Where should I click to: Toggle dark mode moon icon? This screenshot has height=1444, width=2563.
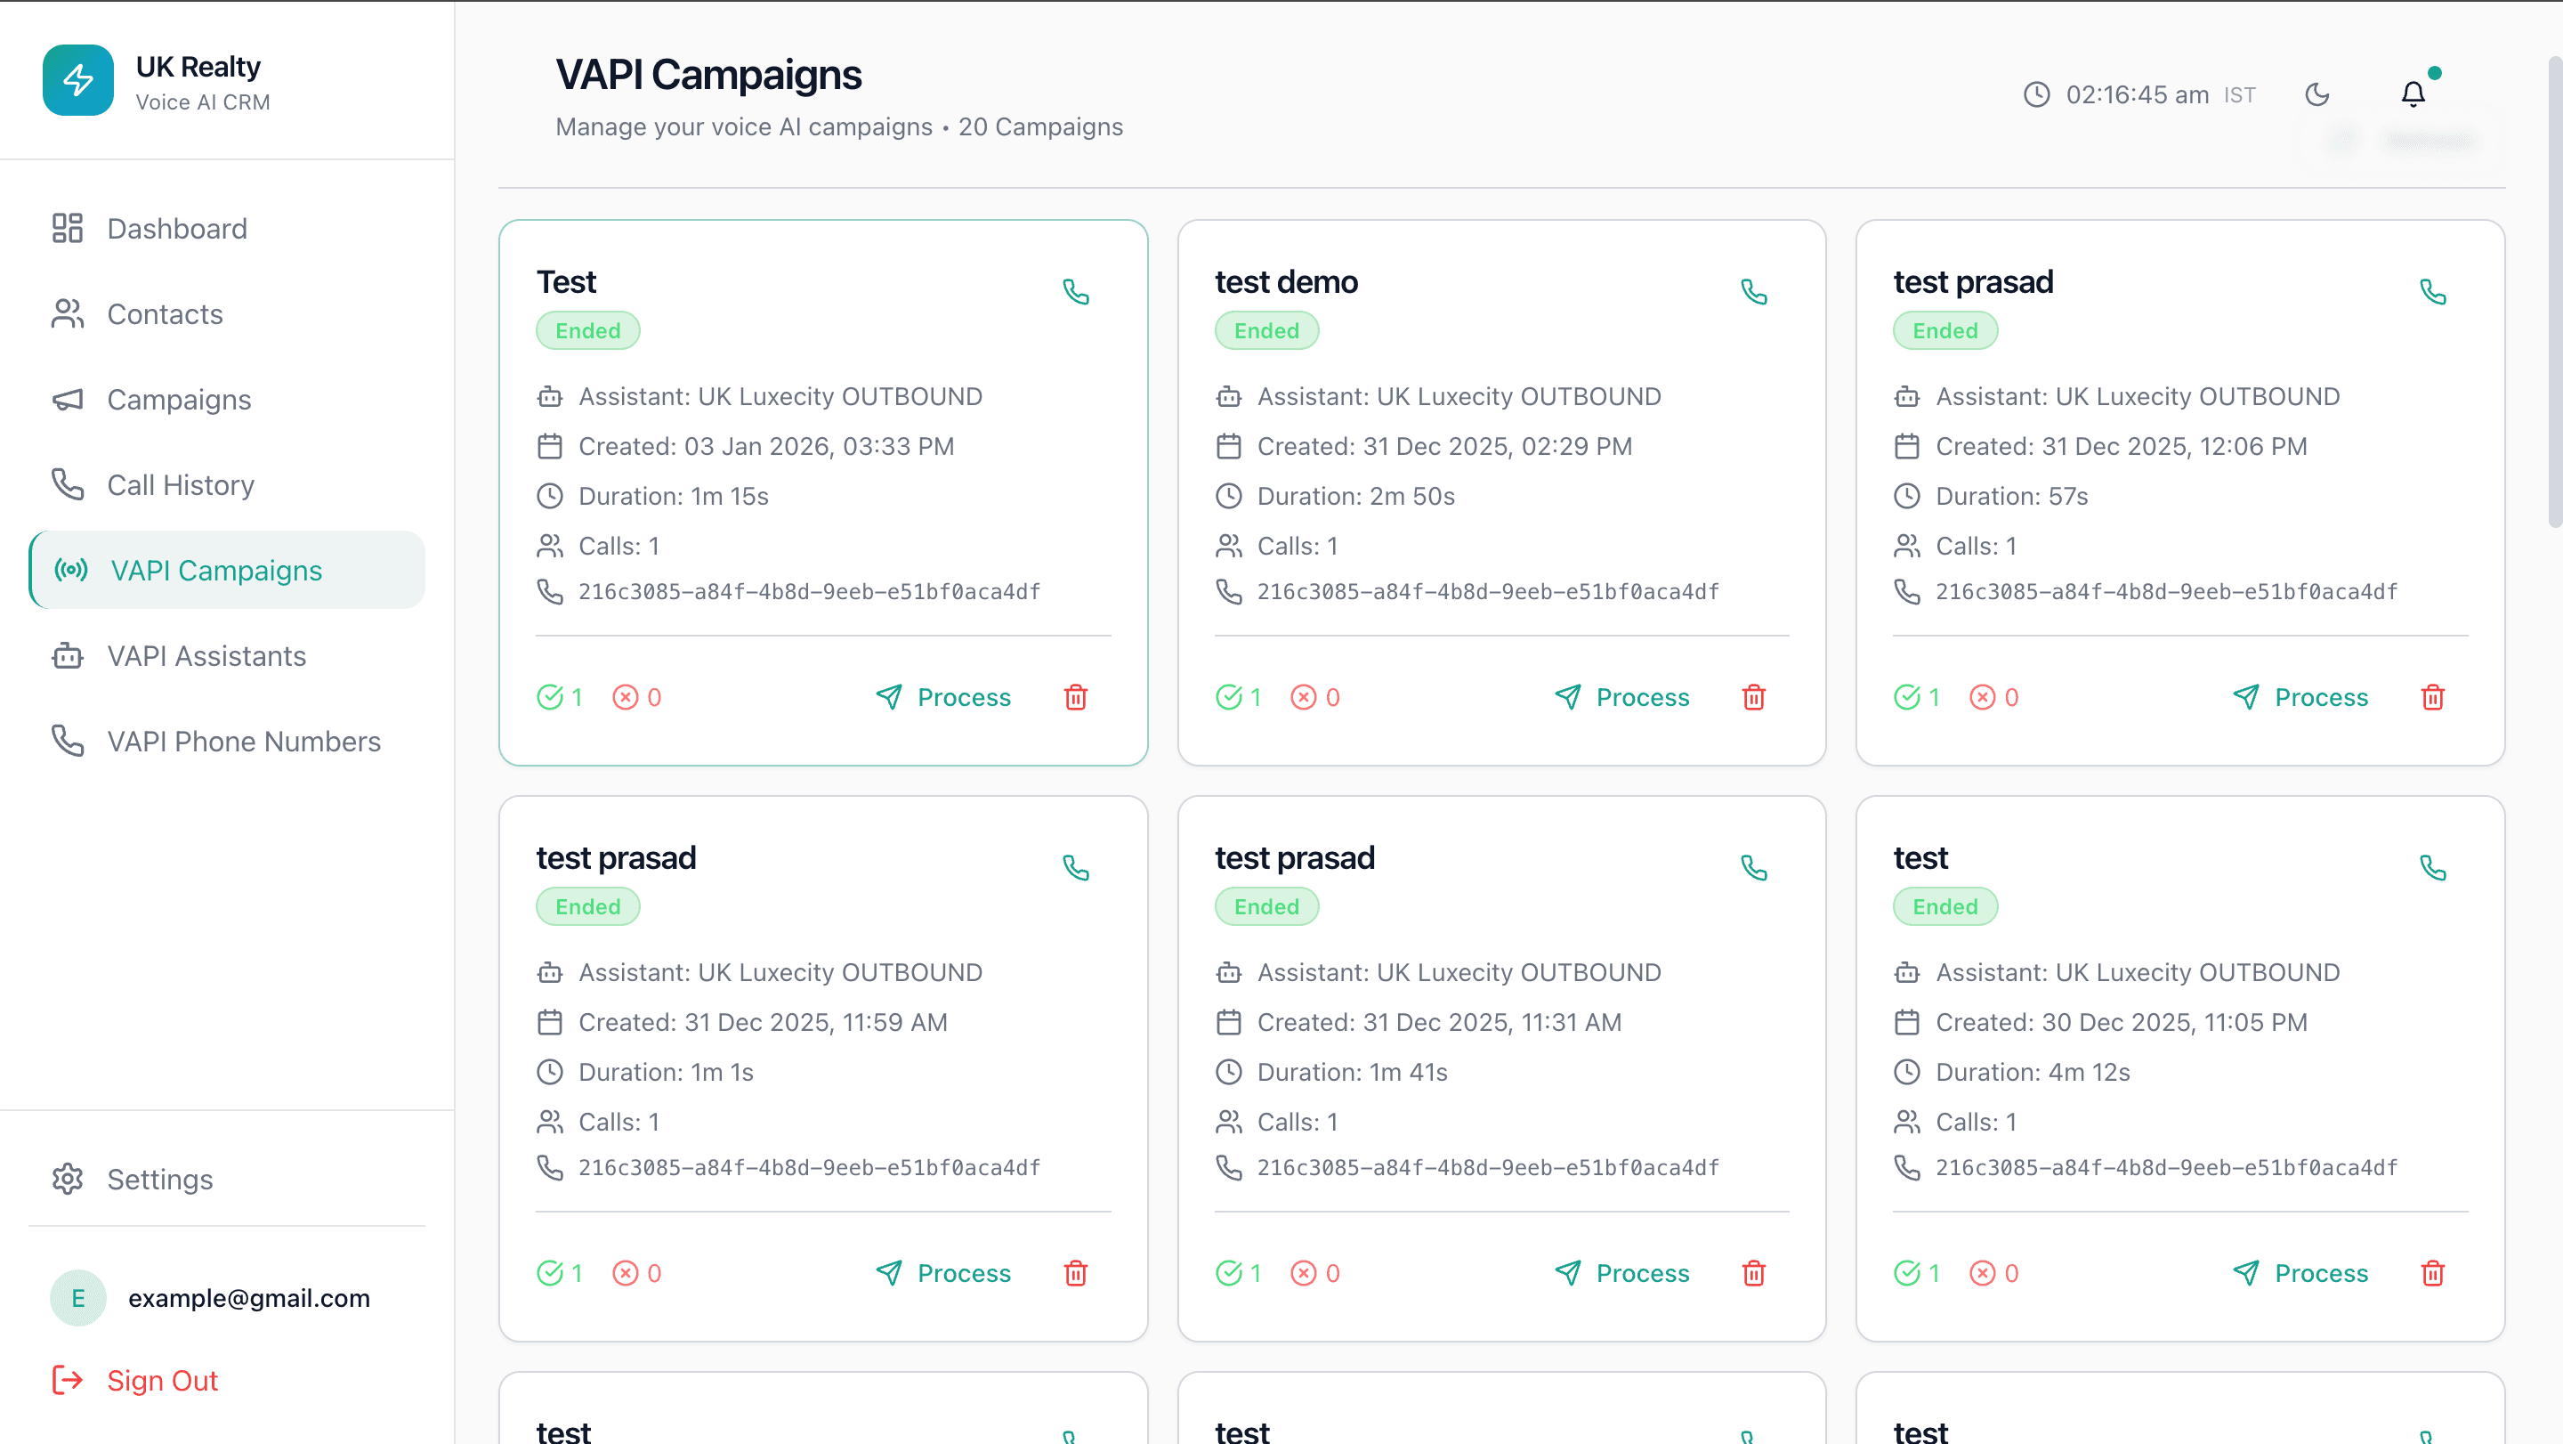click(x=2317, y=94)
